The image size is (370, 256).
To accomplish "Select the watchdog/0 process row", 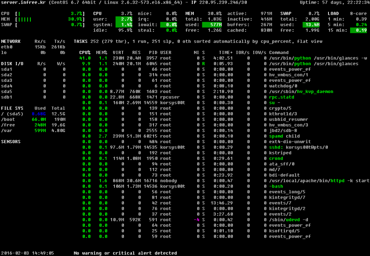I will 190,86.
